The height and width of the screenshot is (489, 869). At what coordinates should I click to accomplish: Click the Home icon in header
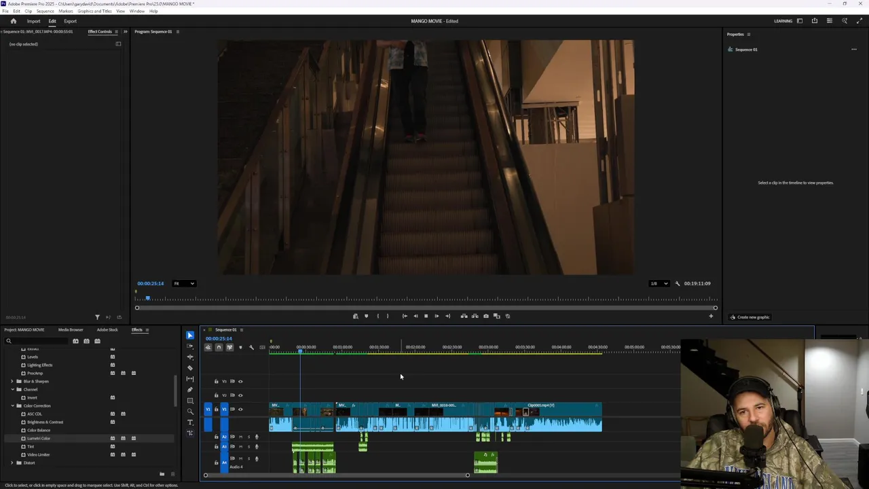pyautogui.click(x=13, y=21)
